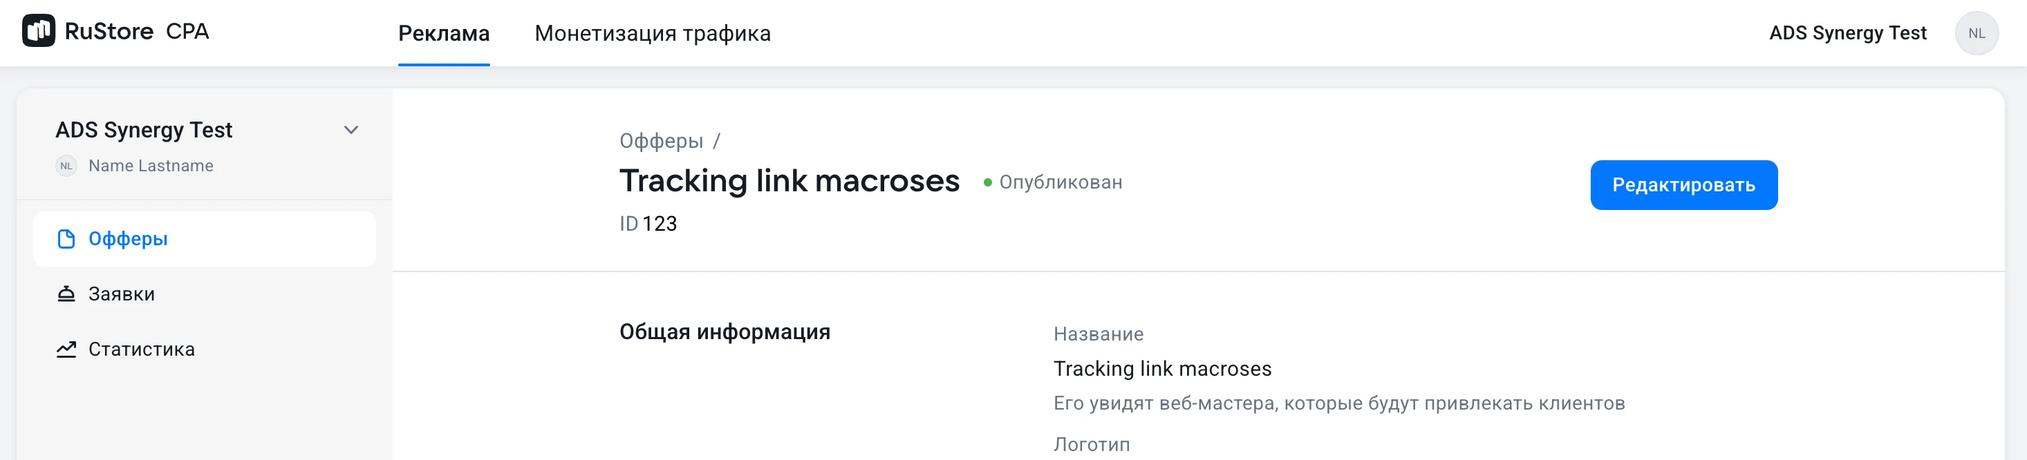Click the Name Lastname label in sidebar
This screenshot has width=2027, height=460.
point(151,166)
